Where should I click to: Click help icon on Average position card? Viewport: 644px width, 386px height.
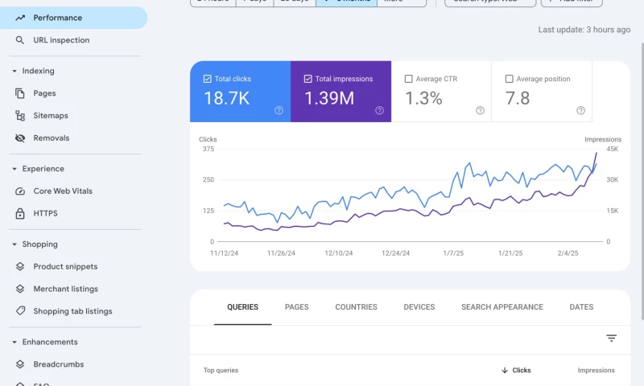tap(580, 111)
